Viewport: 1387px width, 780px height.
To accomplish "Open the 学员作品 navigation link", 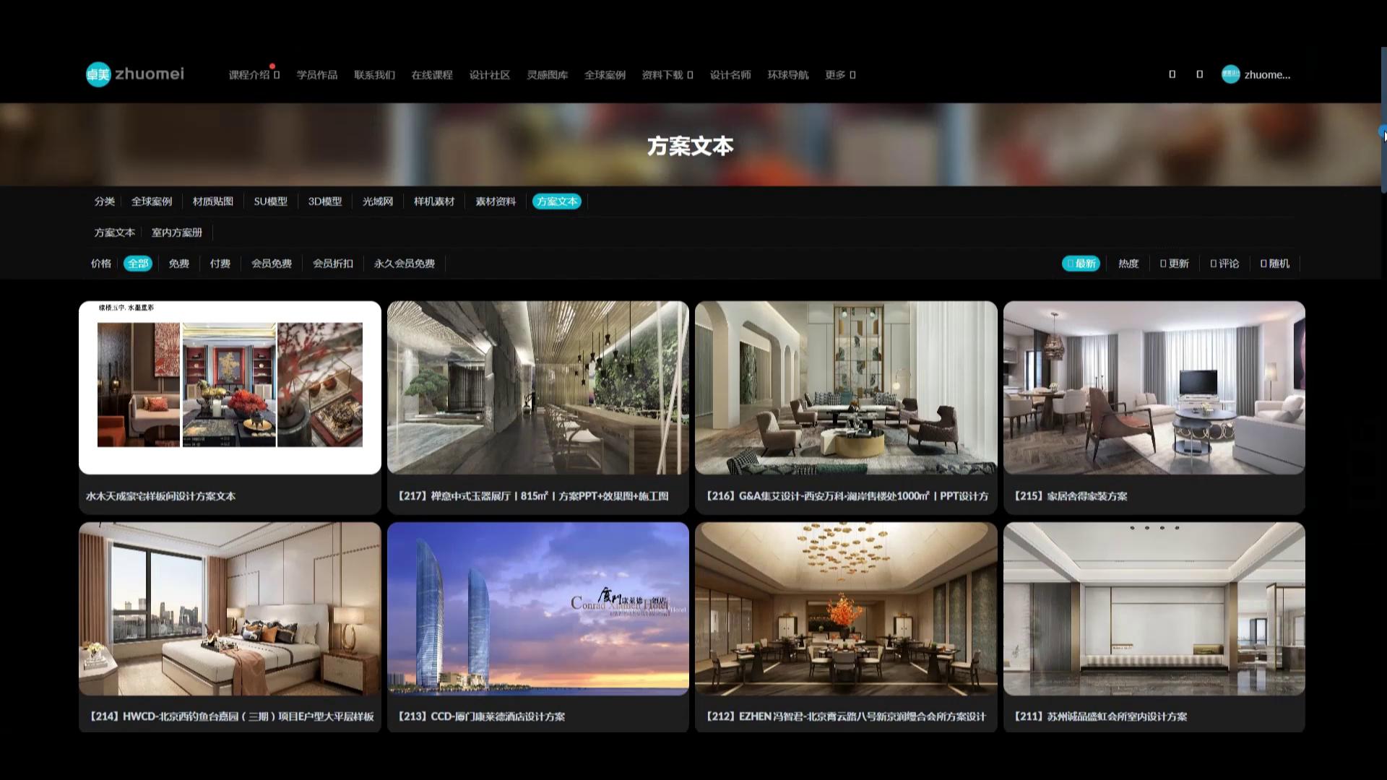I will click(316, 75).
